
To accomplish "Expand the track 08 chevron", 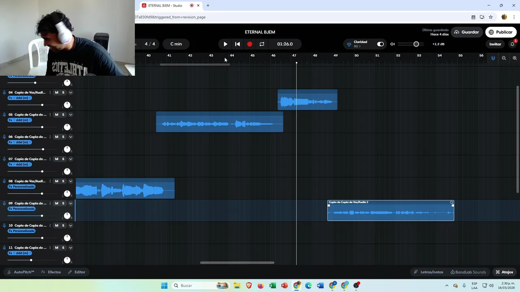I will coord(70,181).
